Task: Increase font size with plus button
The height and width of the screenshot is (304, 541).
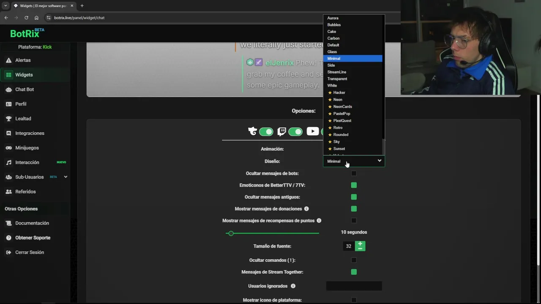Action: [360, 244]
